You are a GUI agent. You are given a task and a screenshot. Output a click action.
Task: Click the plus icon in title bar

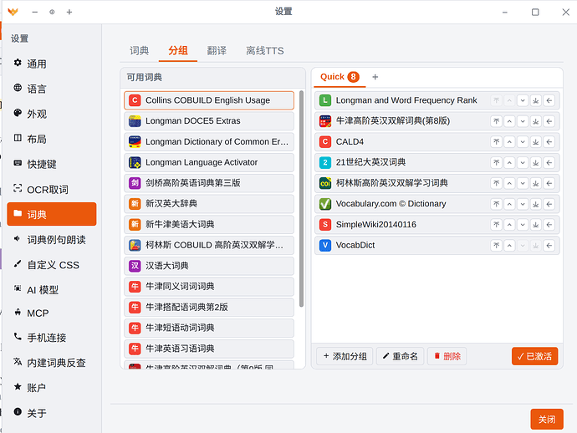69,12
